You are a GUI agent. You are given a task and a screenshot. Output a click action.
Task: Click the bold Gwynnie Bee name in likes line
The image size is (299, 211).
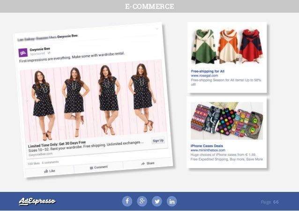pos(67,36)
